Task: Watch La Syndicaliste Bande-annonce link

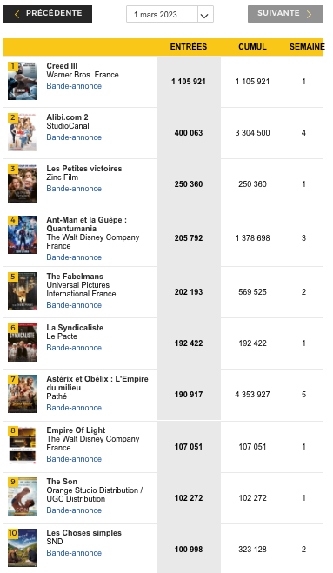Action: [x=74, y=348]
